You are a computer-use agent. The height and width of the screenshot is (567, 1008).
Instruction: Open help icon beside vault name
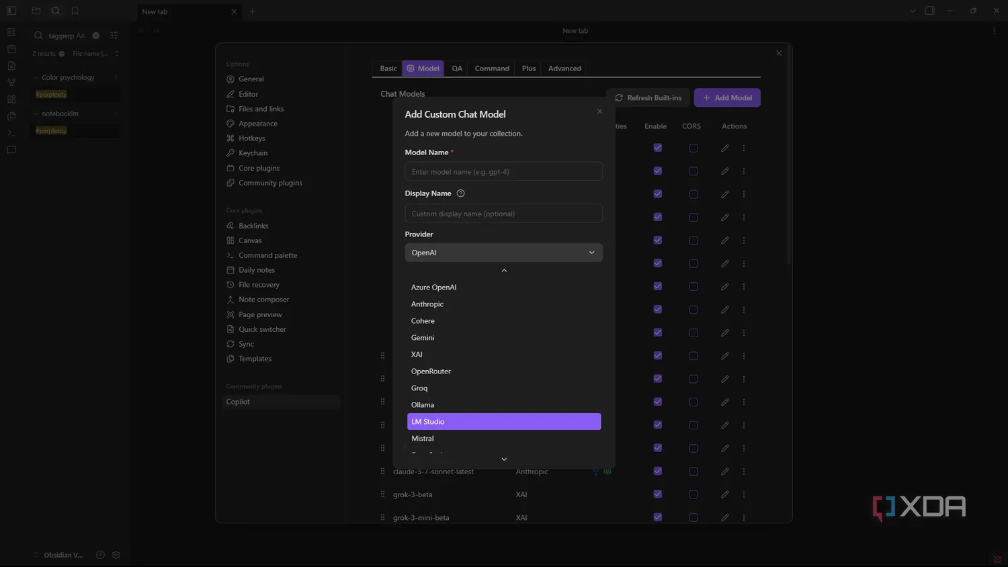coord(100,555)
